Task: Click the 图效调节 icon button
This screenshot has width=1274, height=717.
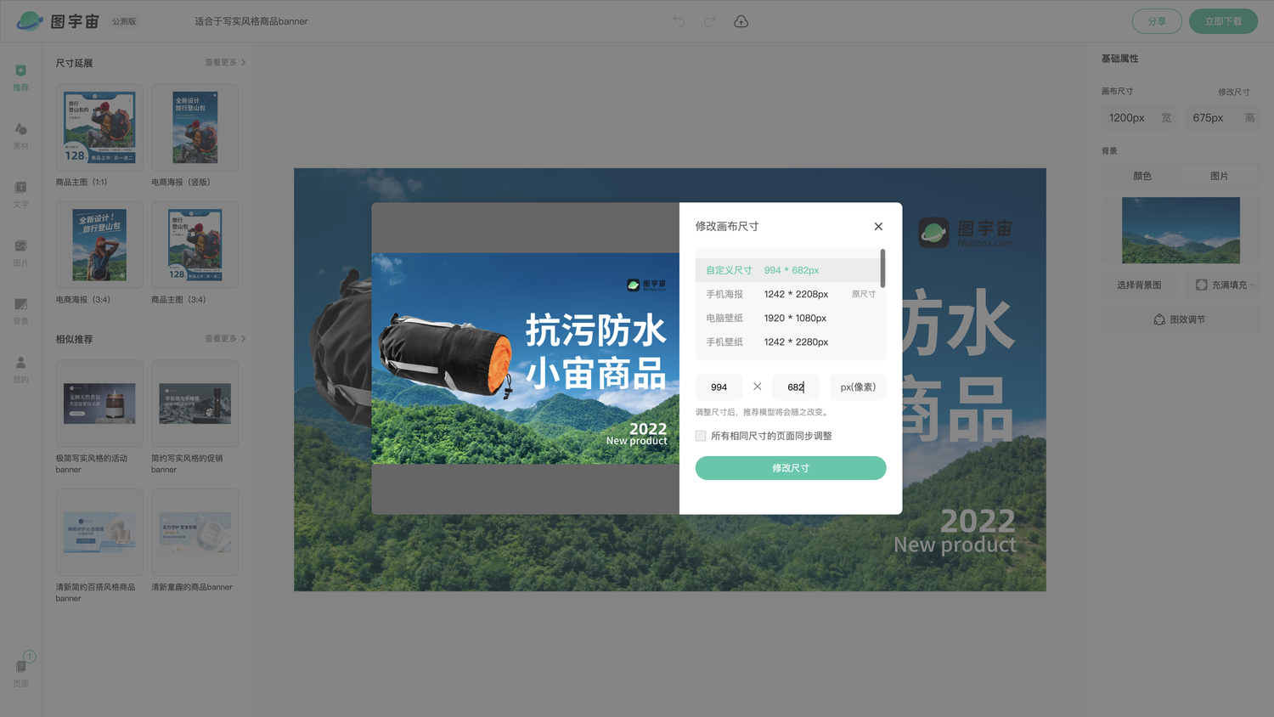Action: (1181, 319)
